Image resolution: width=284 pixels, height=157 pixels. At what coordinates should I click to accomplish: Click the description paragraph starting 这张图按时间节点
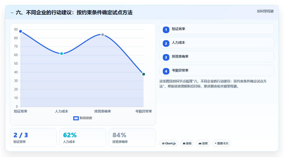pos(213,84)
